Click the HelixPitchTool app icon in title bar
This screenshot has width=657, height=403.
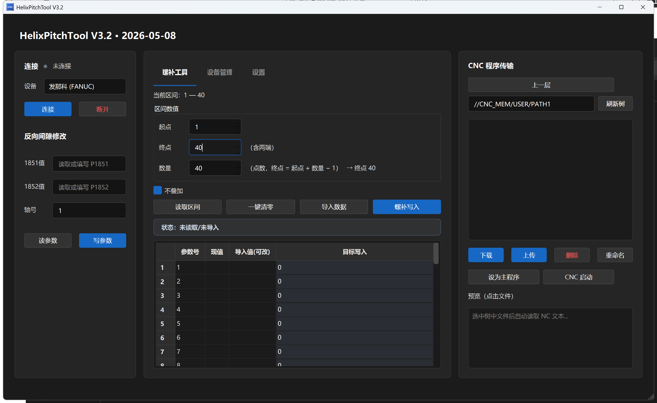(10, 7)
